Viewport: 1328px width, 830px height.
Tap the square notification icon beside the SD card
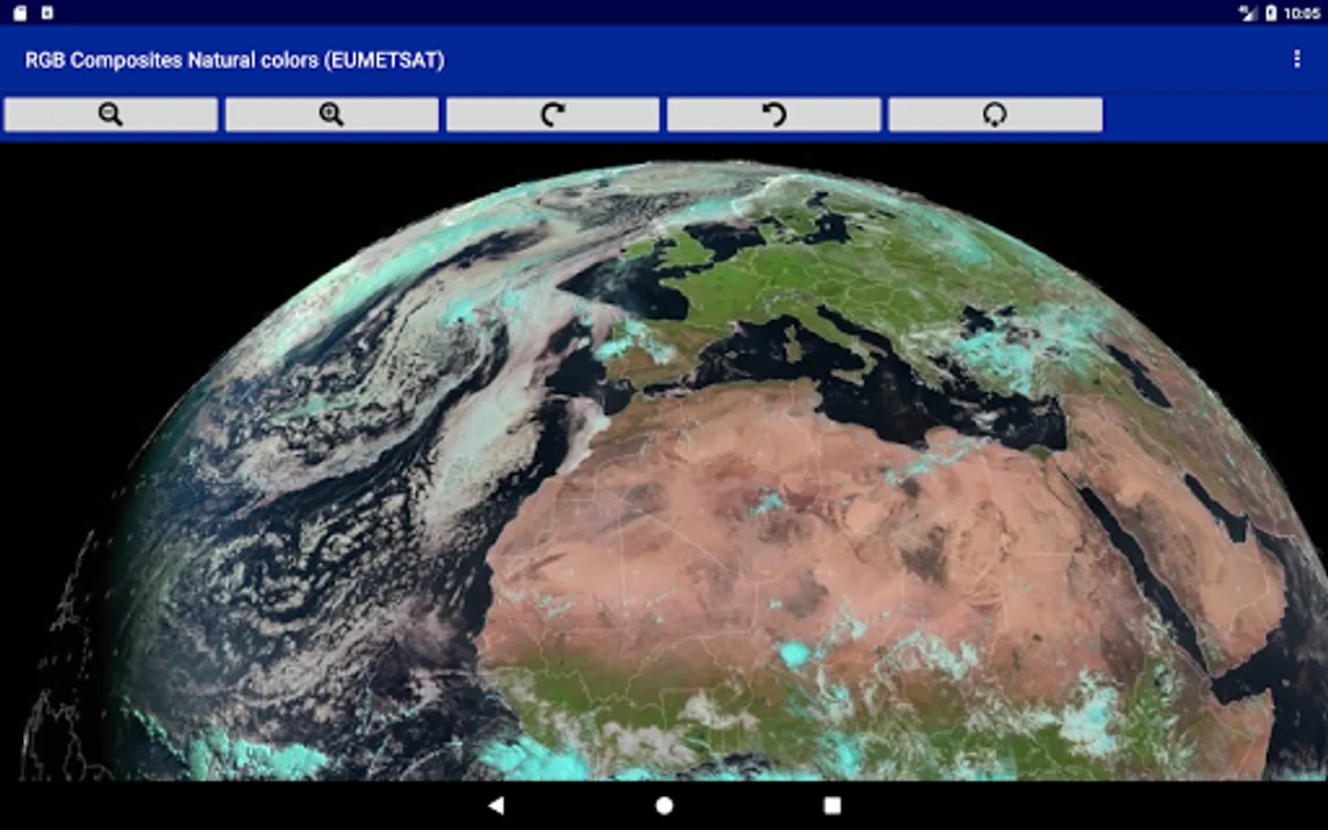[x=47, y=13]
